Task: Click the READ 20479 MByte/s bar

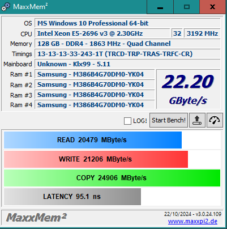Action: 93,140
